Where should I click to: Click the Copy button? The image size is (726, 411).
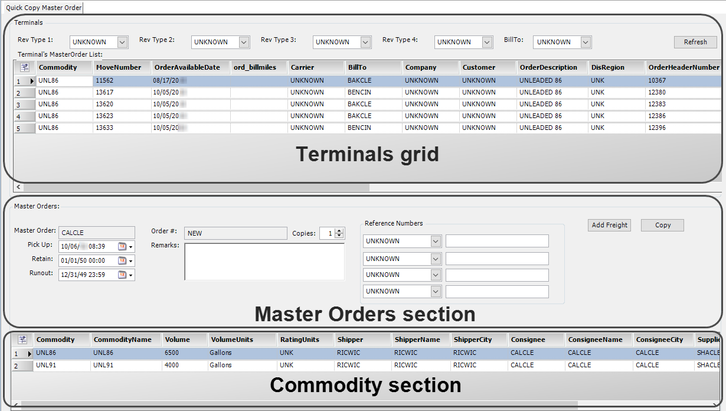662,225
